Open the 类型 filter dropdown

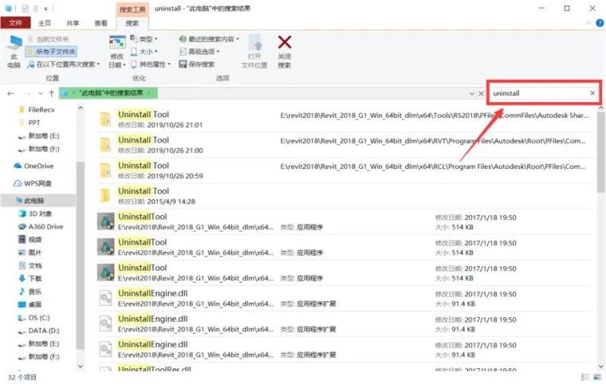click(x=144, y=39)
